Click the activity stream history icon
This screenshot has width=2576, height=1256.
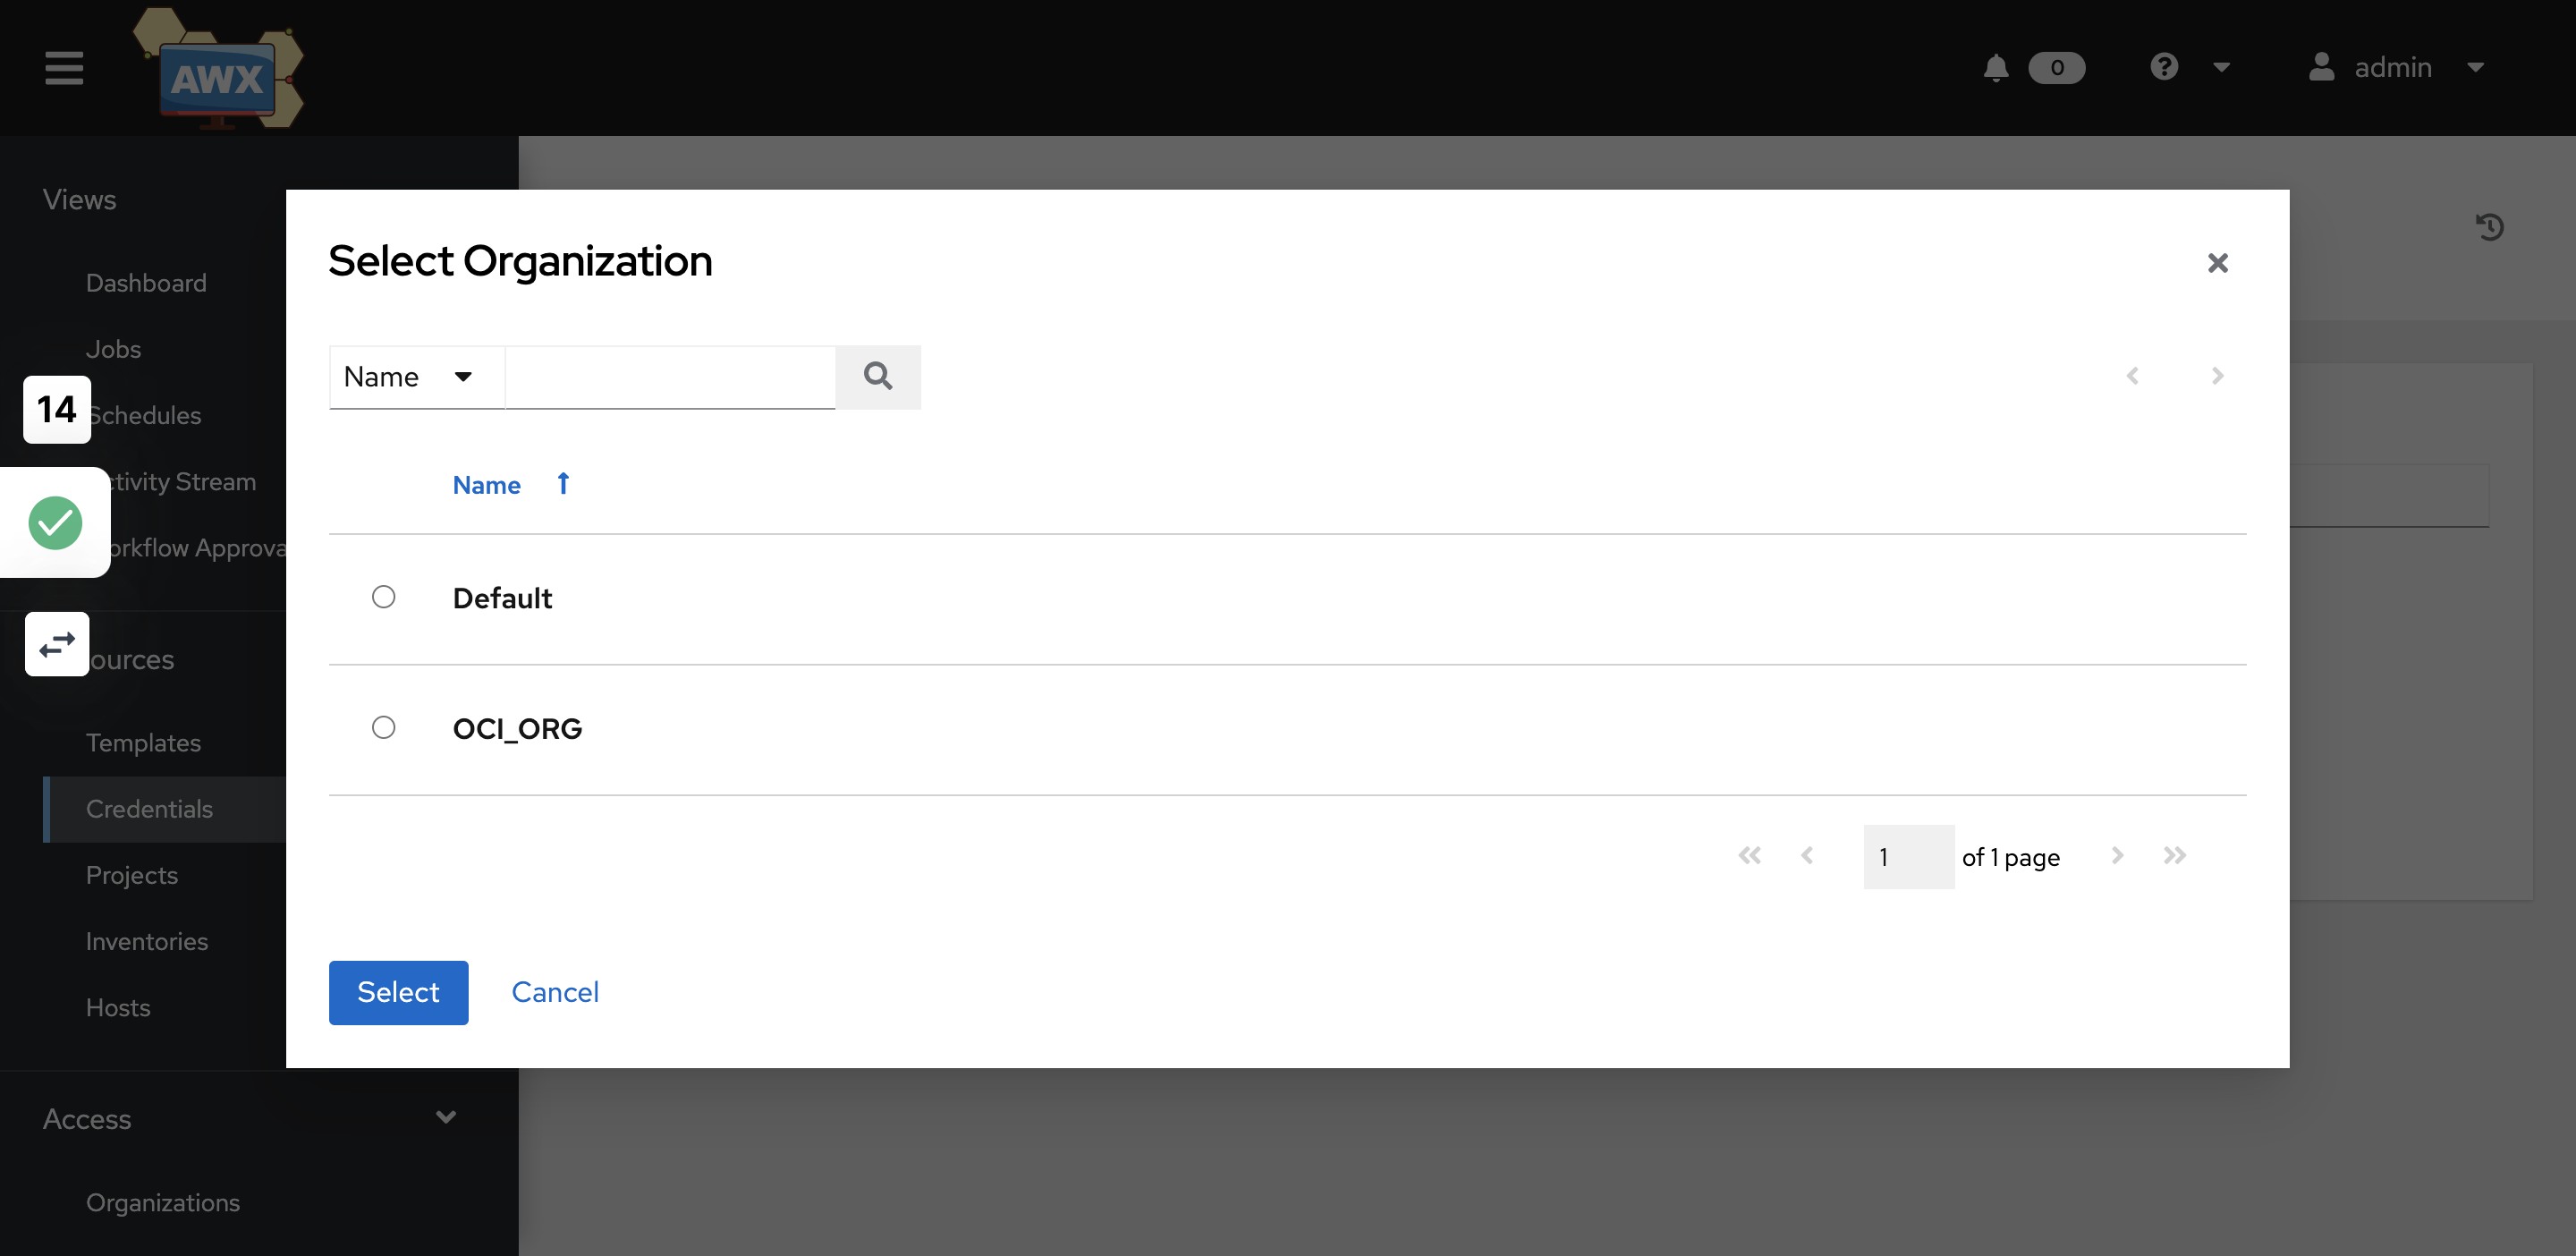pyautogui.click(x=2490, y=227)
